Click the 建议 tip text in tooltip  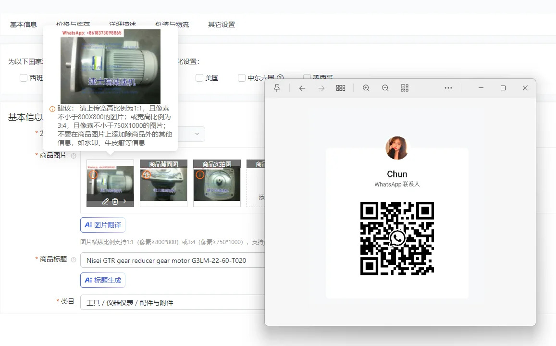(x=115, y=125)
